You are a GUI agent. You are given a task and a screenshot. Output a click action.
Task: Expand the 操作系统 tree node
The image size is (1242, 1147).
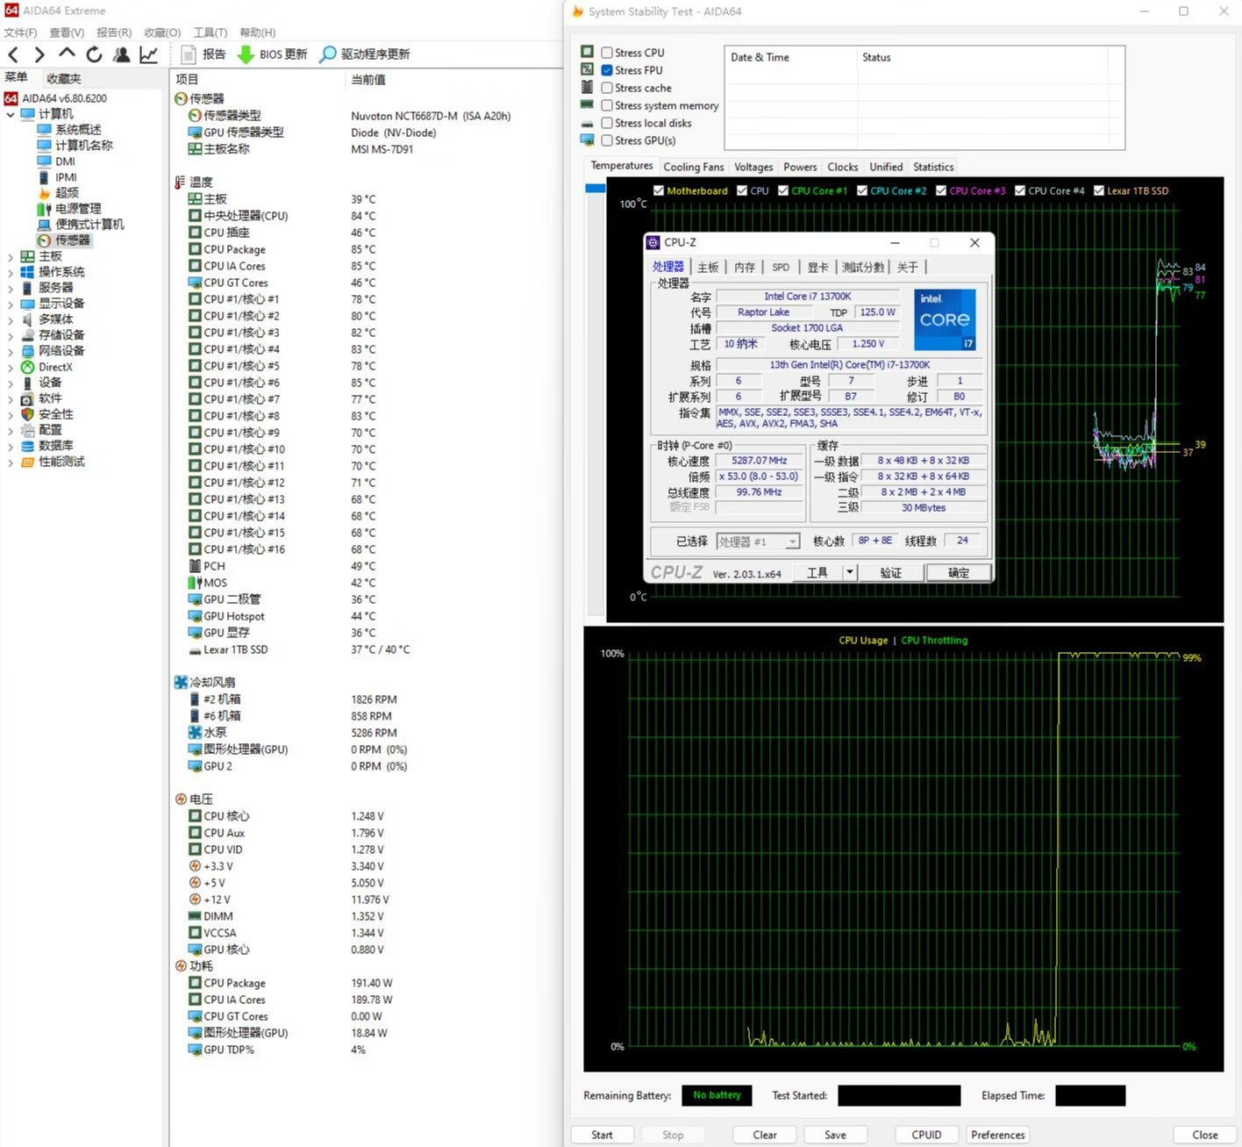tap(11, 272)
